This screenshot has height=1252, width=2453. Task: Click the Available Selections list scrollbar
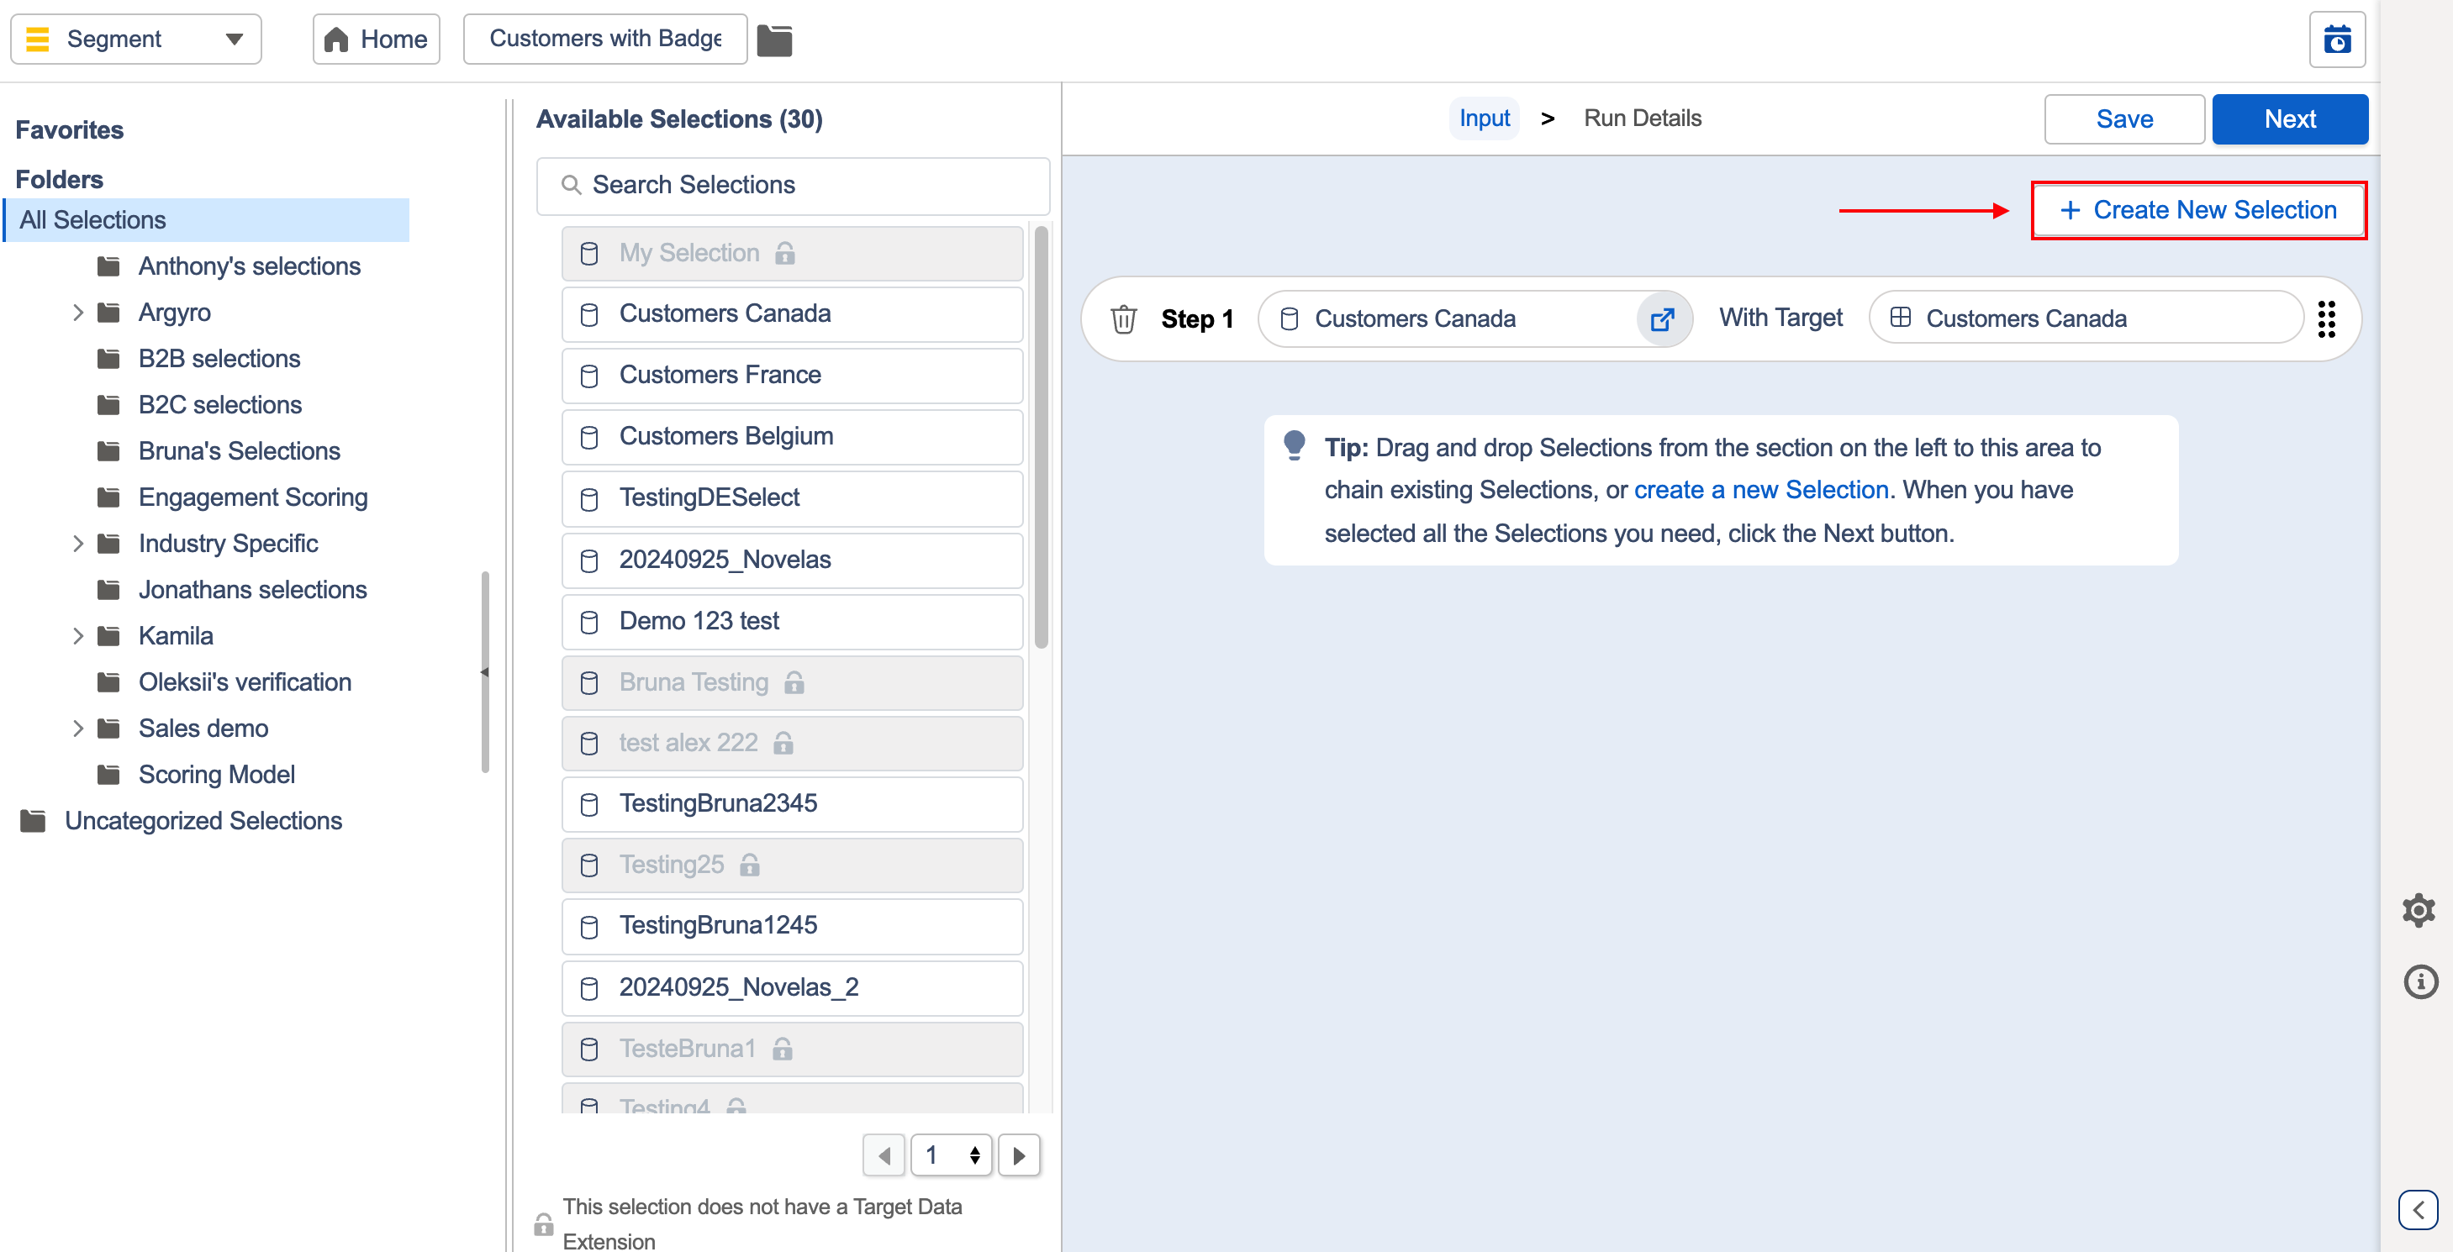coord(1041,438)
